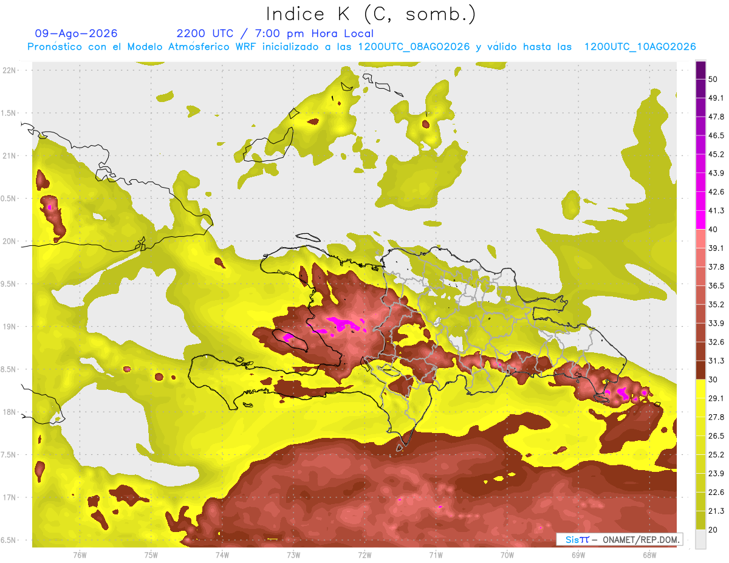Click the colorbar swatch between 30 and 31.3
729x563 pixels.
(700, 370)
